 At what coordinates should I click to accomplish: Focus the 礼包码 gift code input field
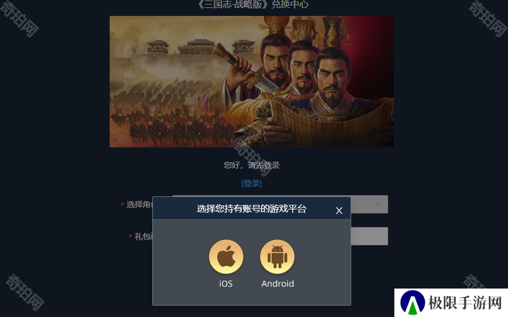(x=369, y=236)
